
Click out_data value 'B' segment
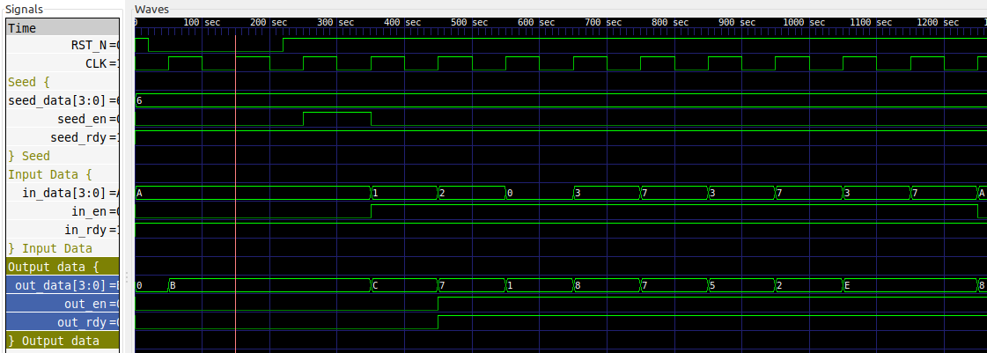tap(269, 286)
